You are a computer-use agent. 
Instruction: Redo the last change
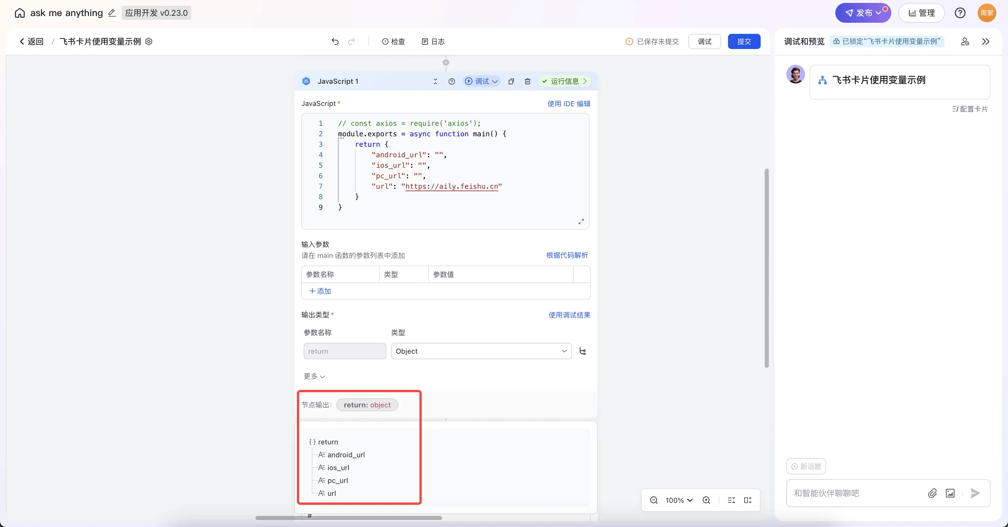click(x=351, y=41)
